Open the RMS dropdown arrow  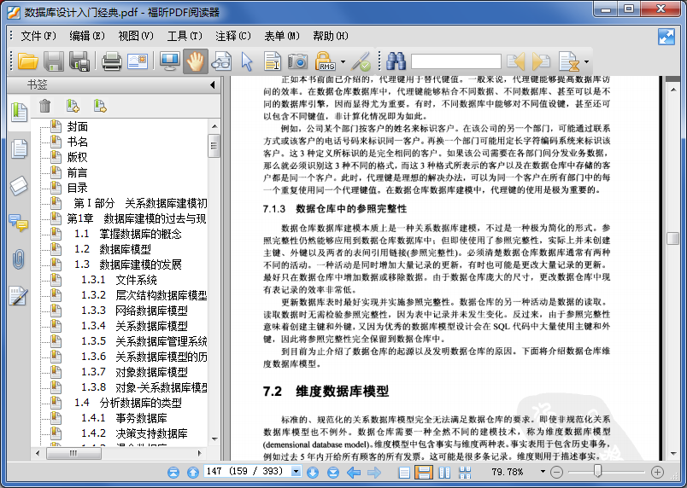point(343,61)
